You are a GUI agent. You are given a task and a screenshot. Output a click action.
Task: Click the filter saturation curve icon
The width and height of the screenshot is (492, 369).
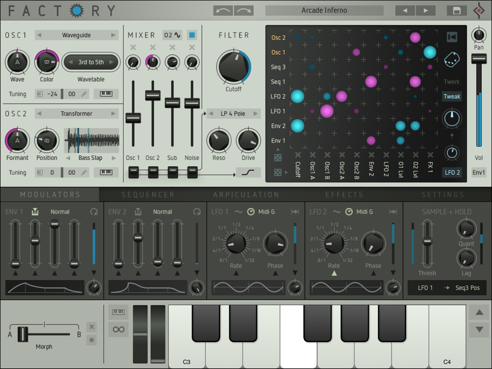248,172
